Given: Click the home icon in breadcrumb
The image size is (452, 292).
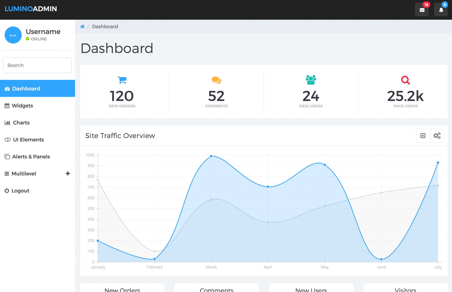Looking at the screenshot, I should pyautogui.click(x=82, y=26).
